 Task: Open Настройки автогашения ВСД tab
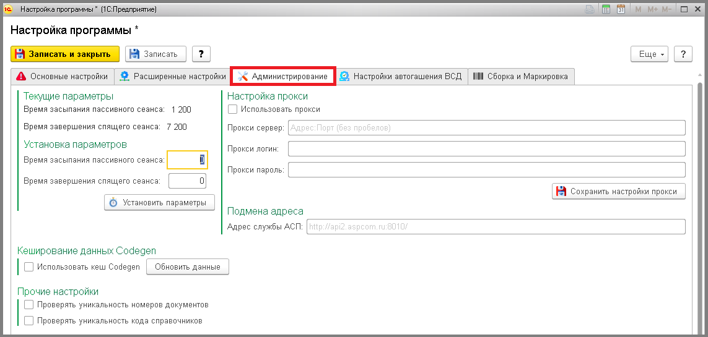[x=401, y=77]
